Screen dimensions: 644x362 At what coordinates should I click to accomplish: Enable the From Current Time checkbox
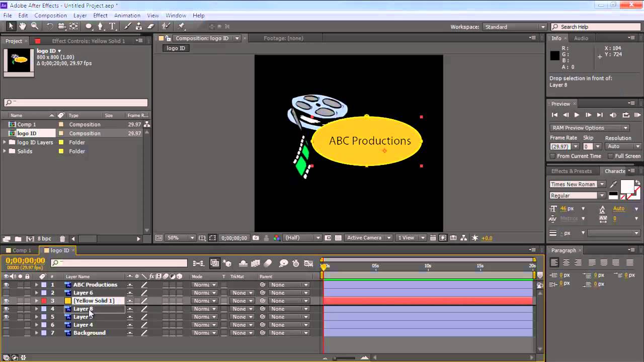553,156
